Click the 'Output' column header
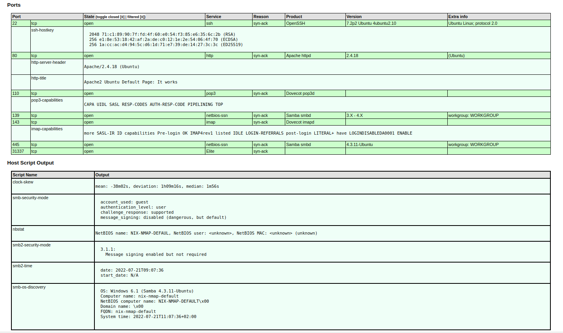The image size is (563, 333). pyautogui.click(x=322, y=175)
